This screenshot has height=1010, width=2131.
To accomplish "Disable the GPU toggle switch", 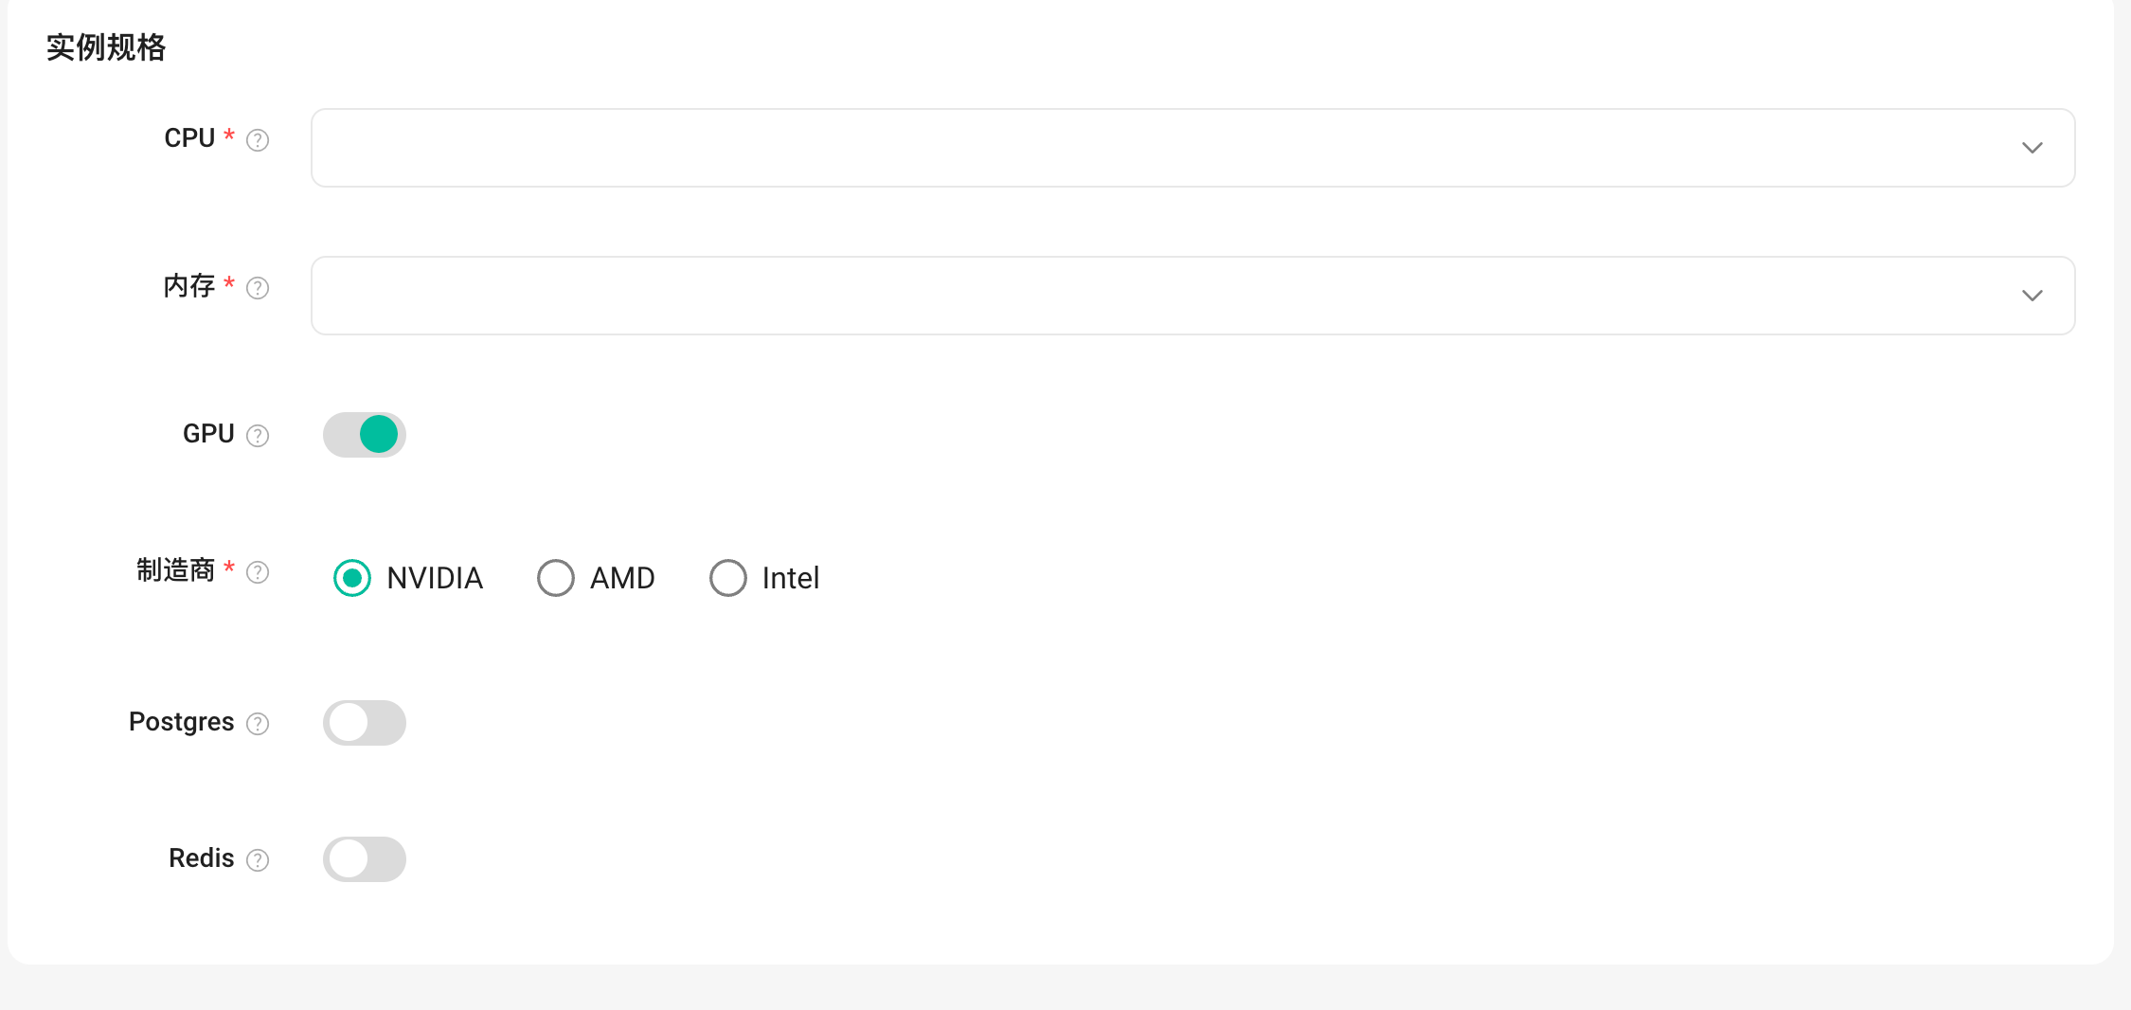I will pyautogui.click(x=365, y=435).
